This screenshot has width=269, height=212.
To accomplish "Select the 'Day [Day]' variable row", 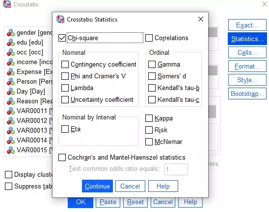I will tap(28, 91).
